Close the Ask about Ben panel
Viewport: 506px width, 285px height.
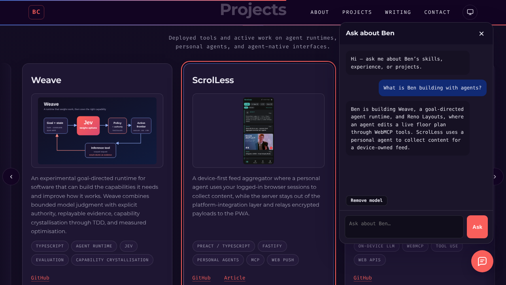tap(481, 34)
